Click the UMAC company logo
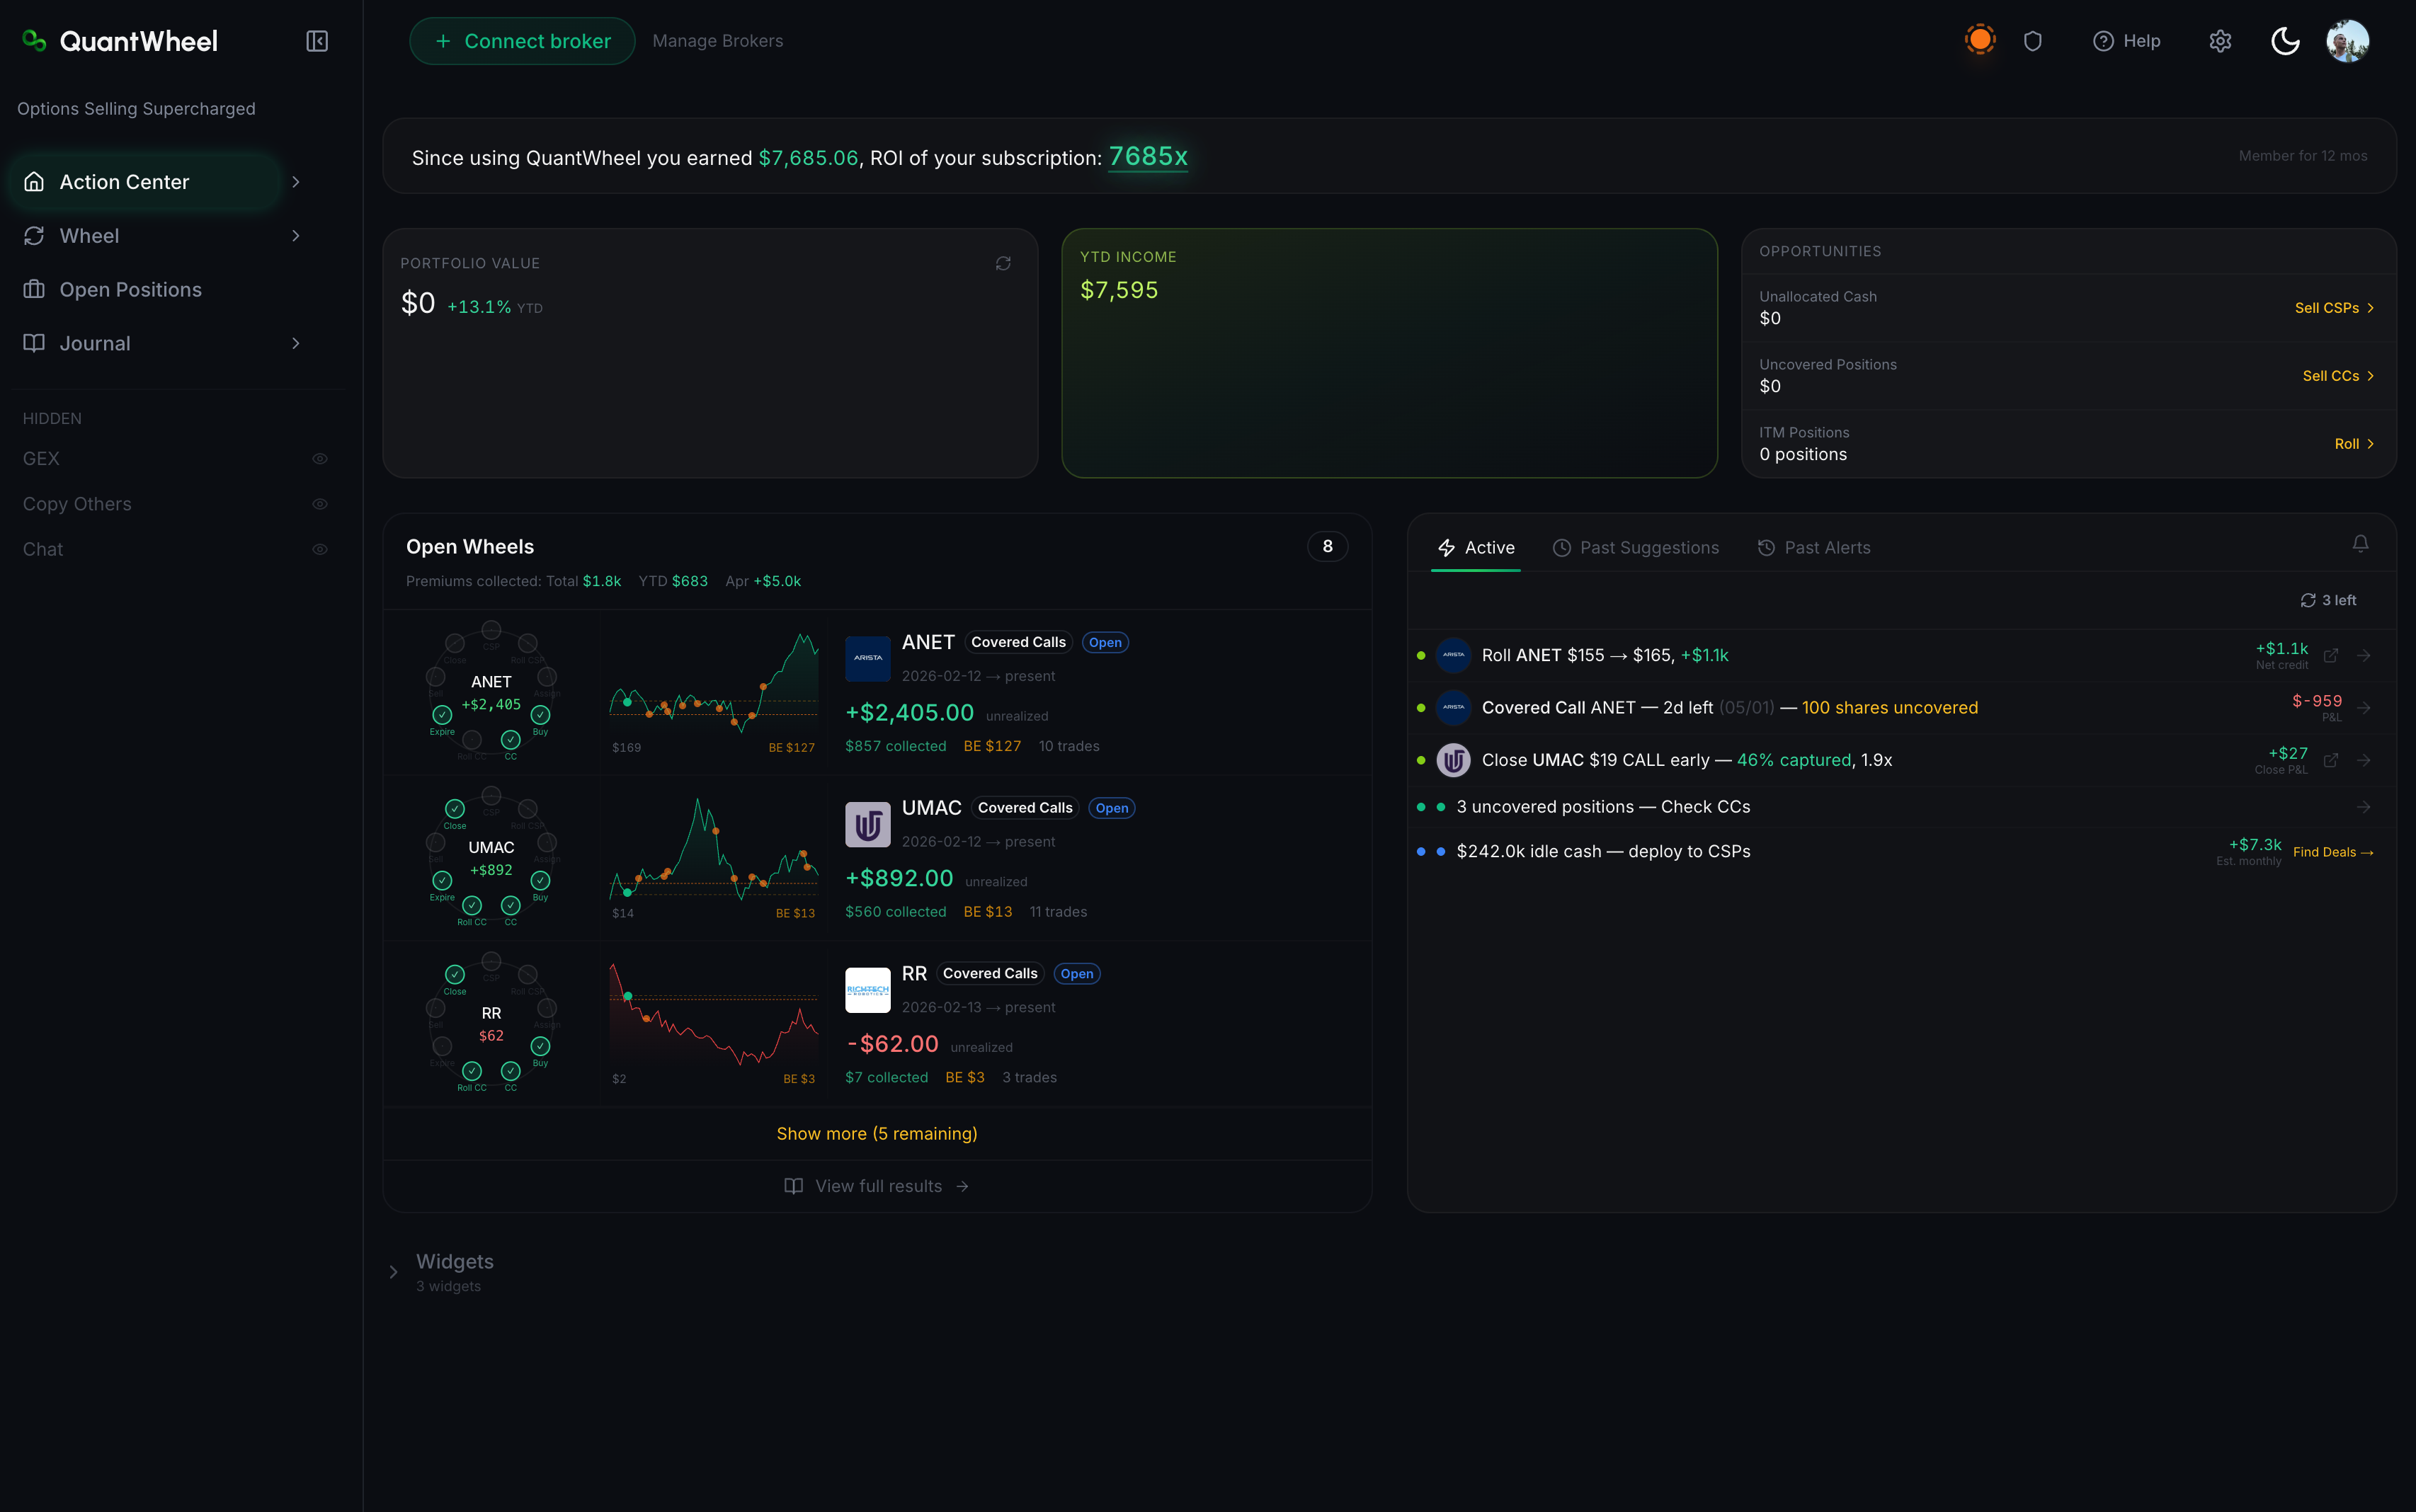 click(867, 824)
